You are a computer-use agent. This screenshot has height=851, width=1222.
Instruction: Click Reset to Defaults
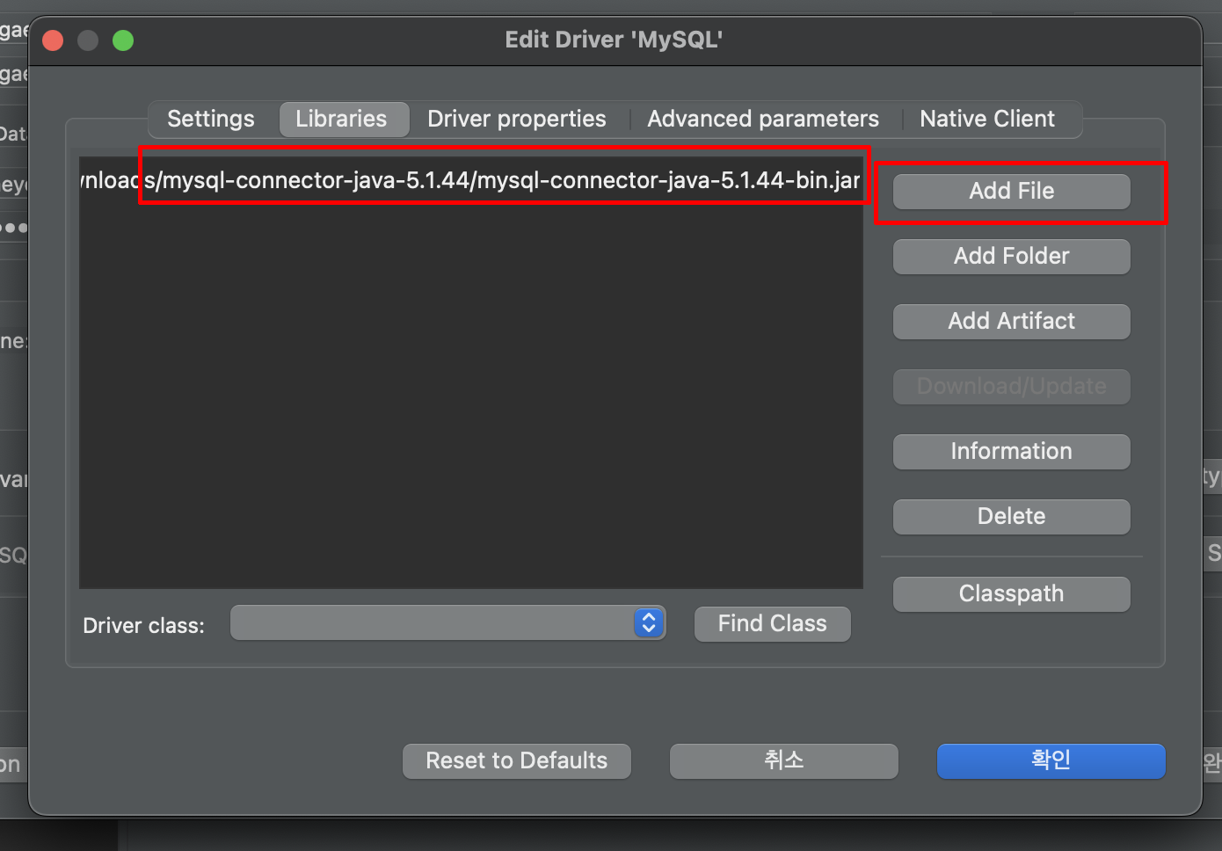tap(517, 760)
